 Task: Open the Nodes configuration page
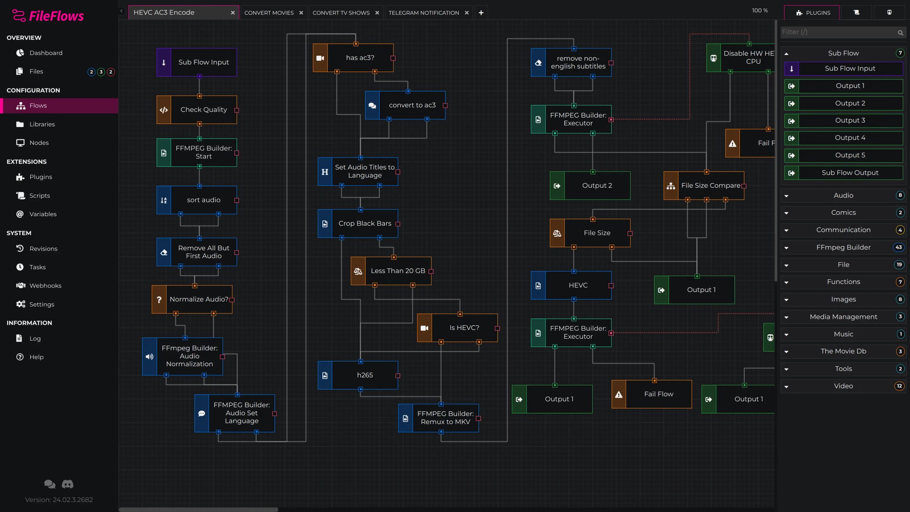tap(40, 143)
